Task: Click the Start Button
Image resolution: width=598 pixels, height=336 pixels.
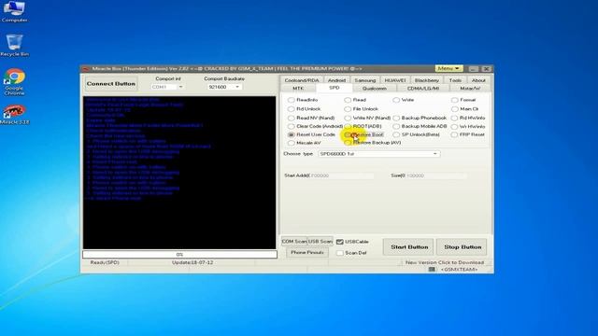Action: coord(409,246)
